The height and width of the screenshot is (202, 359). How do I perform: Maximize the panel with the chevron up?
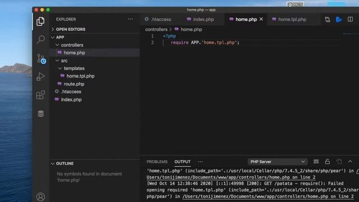(350, 162)
